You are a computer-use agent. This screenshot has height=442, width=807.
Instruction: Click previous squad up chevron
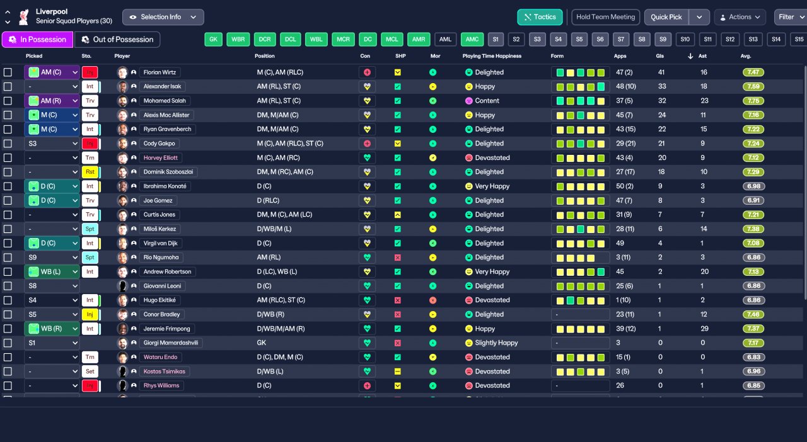click(x=8, y=12)
